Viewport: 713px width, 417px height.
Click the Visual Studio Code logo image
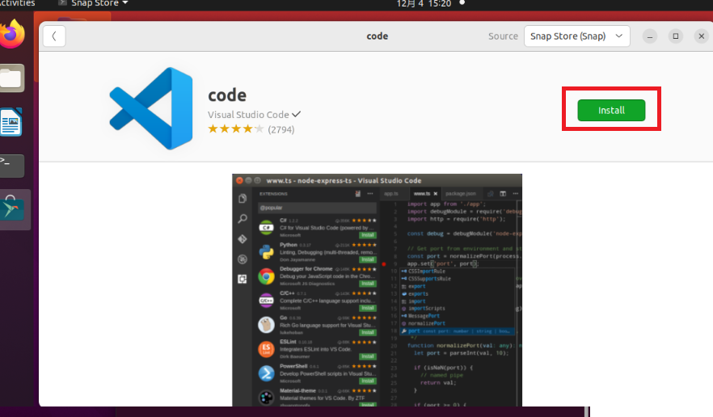click(x=151, y=108)
